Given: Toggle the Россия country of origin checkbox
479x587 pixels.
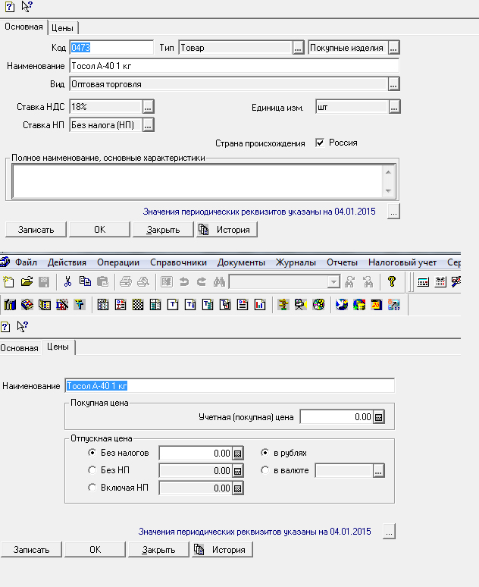Looking at the screenshot, I should tap(320, 143).
